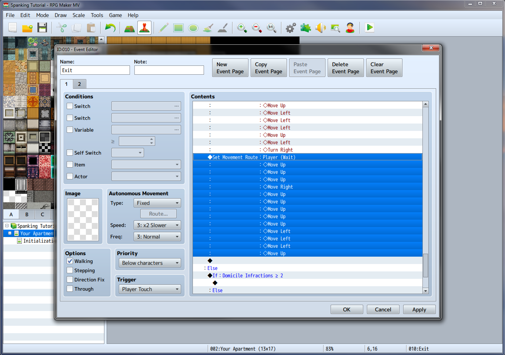505x355 pixels.
Task: Open the Autonomous Movement Type dropdown
Action: [x=157, y=203]
